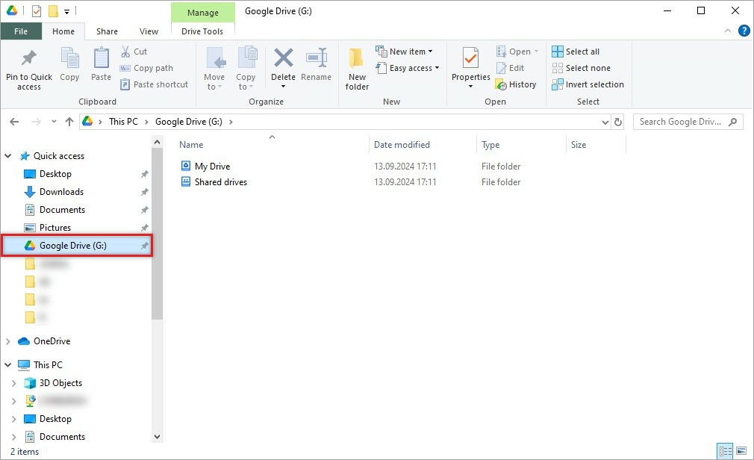Viewport: 754px width, 460px height.
Task: Go back with left arrow
Action: pyautogui.click(x=14, y=122)
